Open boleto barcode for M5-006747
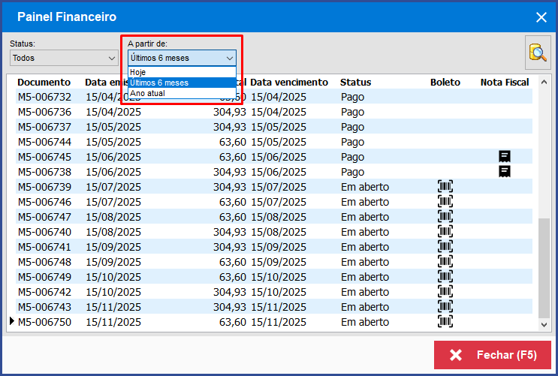The image size is (558, 376). point(445,216)
